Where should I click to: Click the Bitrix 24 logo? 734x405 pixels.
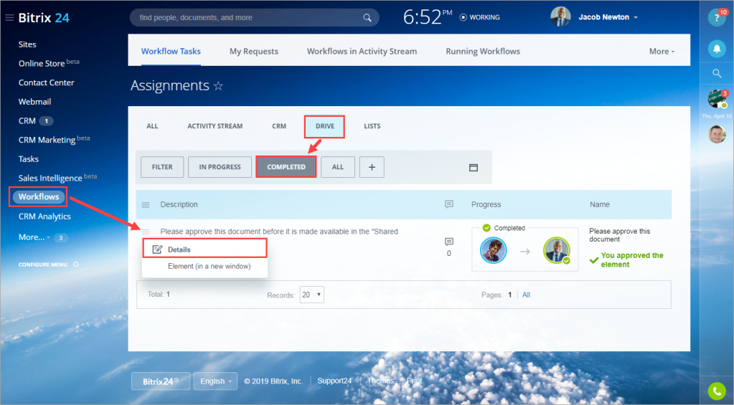pos(44,18)
